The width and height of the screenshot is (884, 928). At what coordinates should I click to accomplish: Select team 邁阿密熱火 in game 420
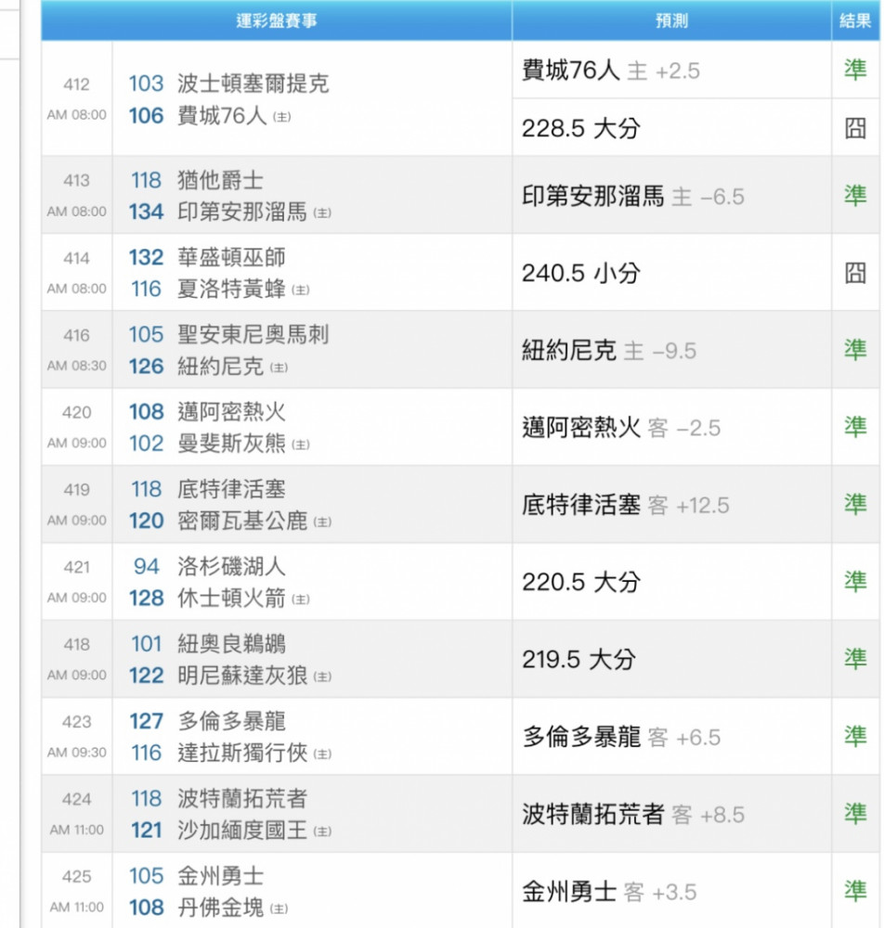coord(231,412)
